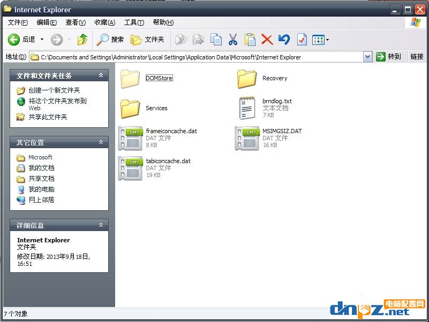Select the Services folder icon
The width and height of the screenshot is (429, 322).
pos(130,109)
